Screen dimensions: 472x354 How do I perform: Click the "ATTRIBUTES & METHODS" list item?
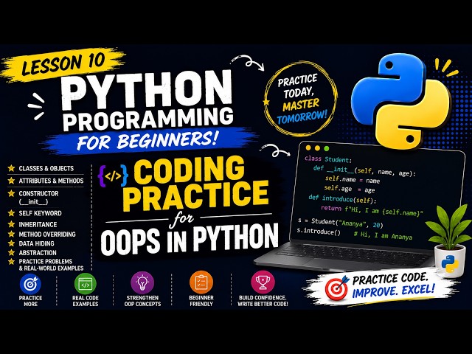click(x=51, y=181)
